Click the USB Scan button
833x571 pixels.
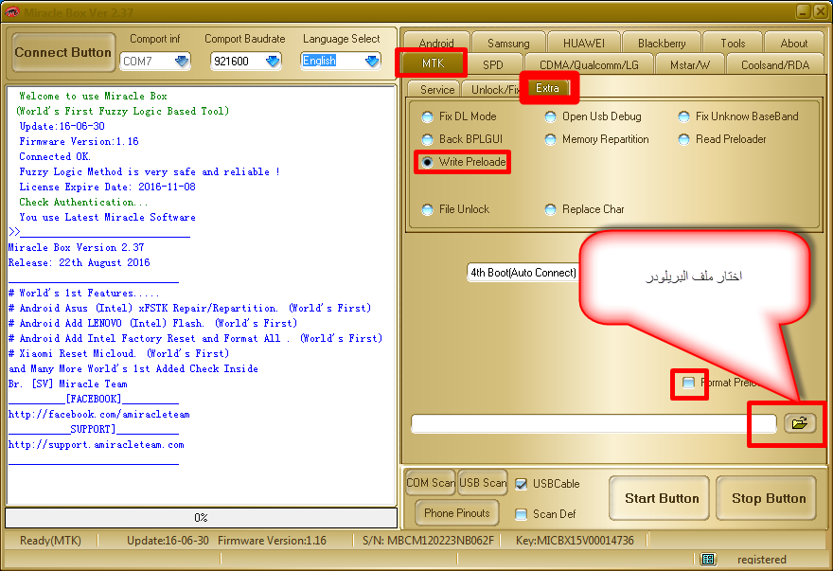483,483
